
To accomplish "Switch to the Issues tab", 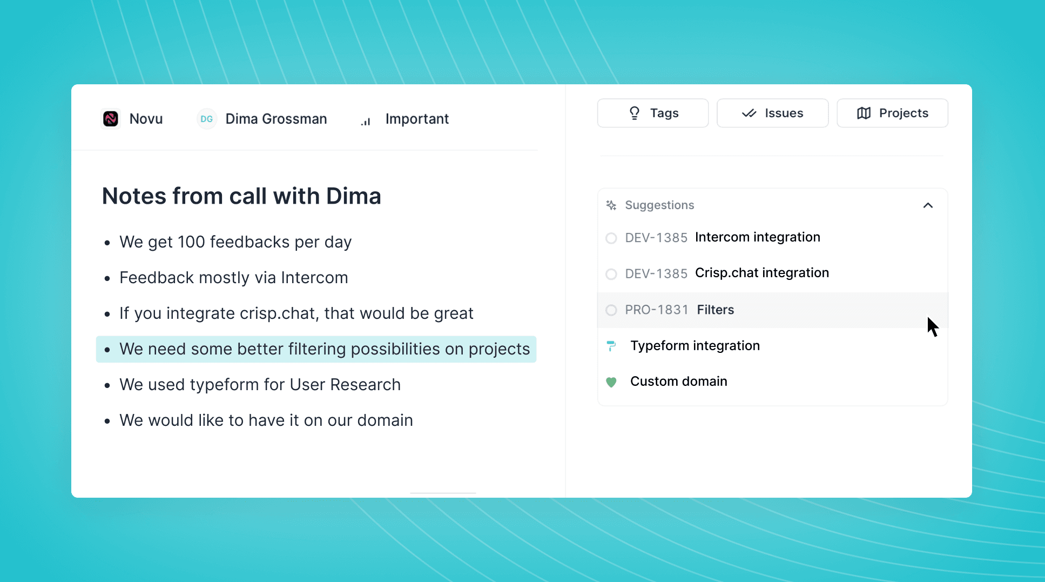I will point(772,113).
